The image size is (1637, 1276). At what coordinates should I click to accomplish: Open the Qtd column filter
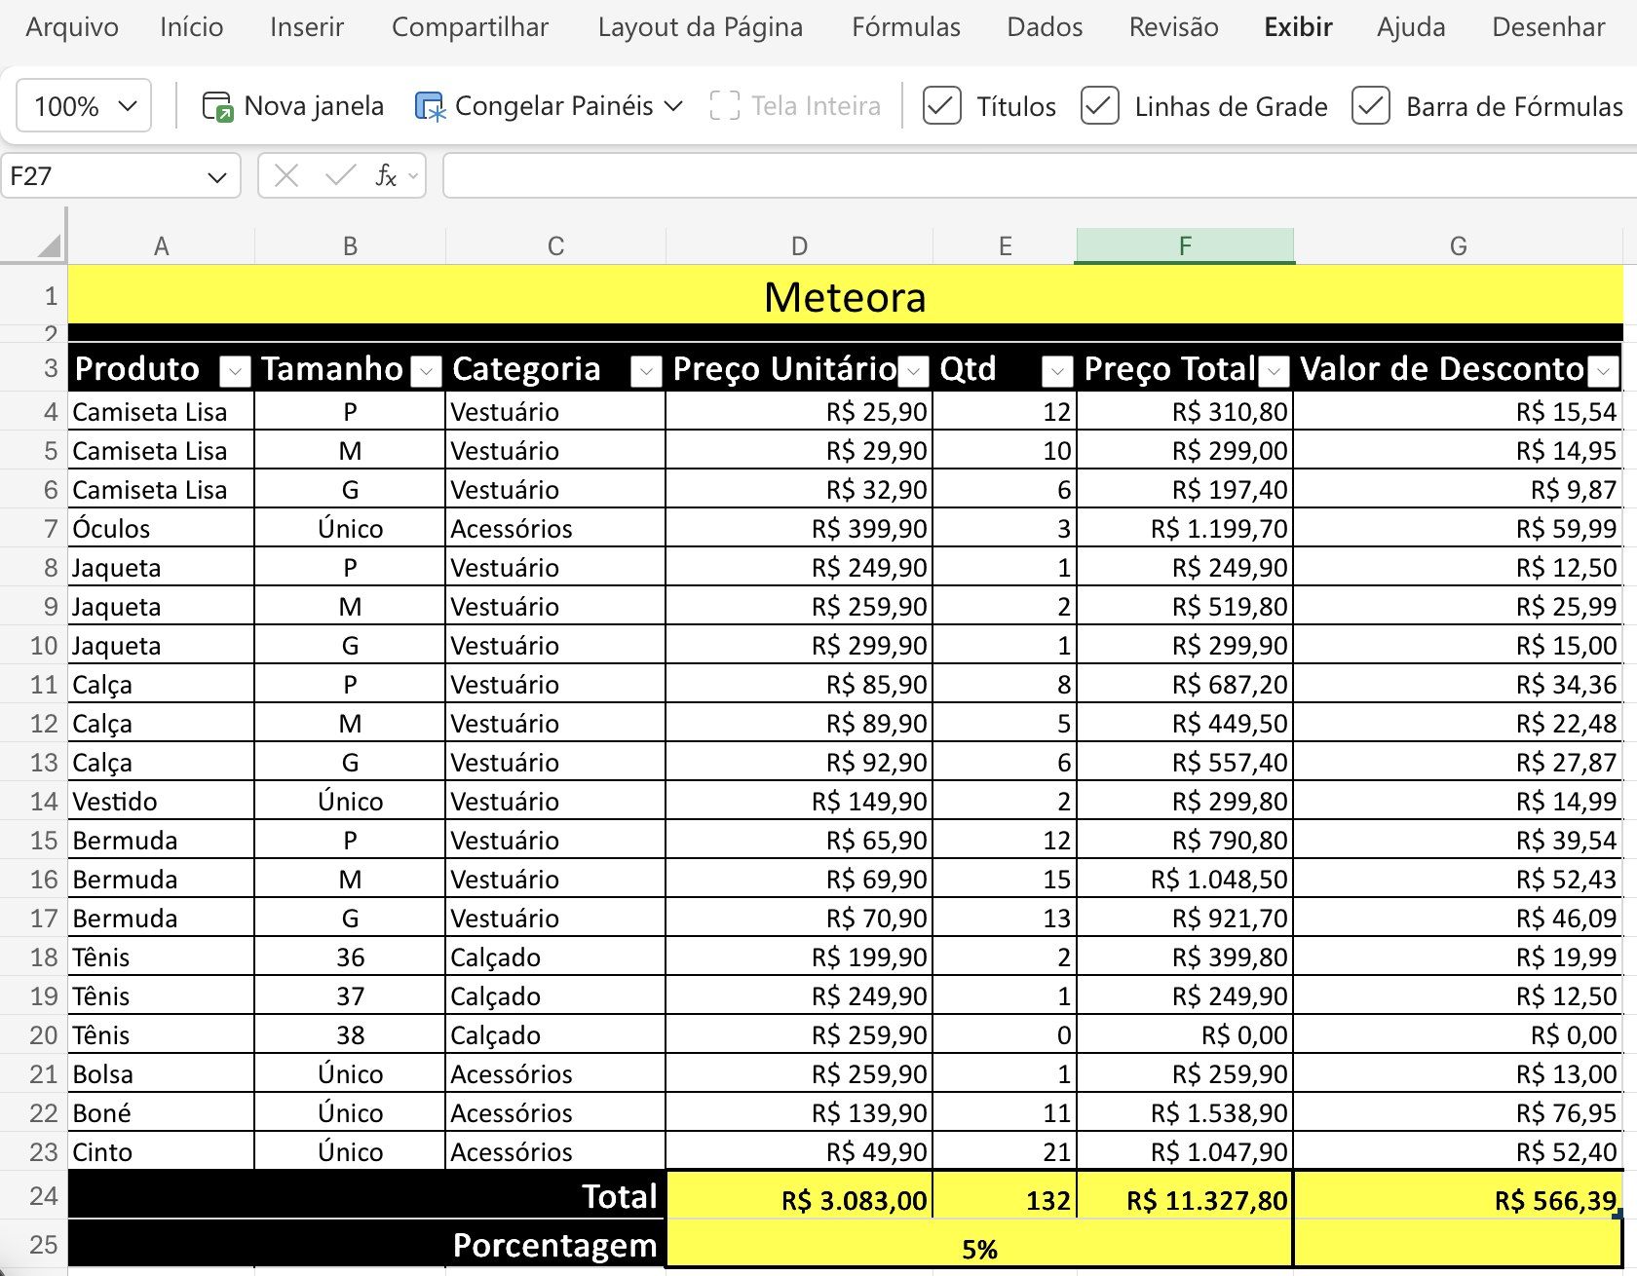pyautogui.click(x=1057, y=371)
